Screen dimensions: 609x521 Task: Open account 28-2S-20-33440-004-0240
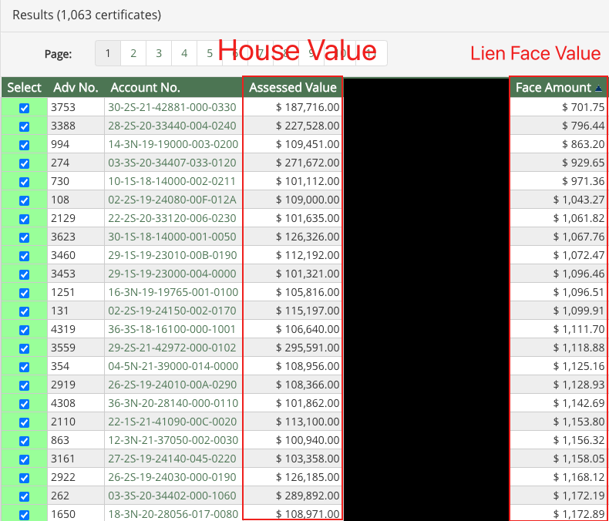pos(172,126)
